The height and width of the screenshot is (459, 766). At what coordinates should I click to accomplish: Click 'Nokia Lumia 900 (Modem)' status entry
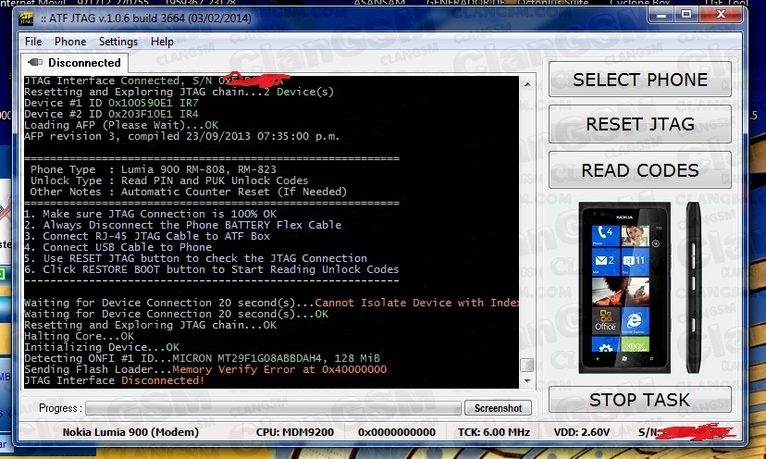[131, 432]
